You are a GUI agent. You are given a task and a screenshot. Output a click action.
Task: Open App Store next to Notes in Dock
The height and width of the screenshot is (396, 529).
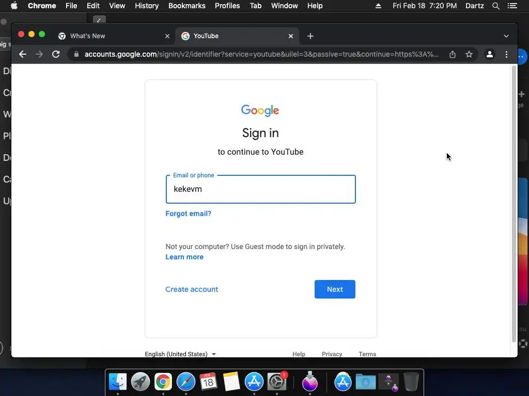coord(254,382)
